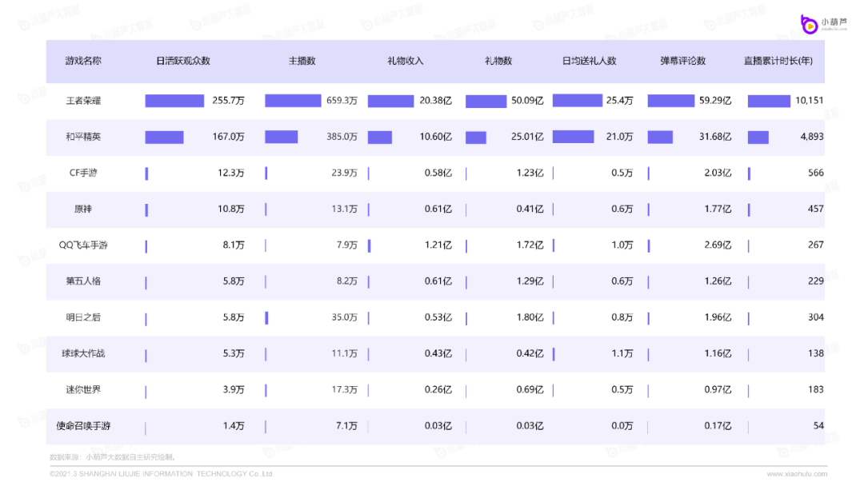Click the 弹幕评论数 column header

point(682,61)
